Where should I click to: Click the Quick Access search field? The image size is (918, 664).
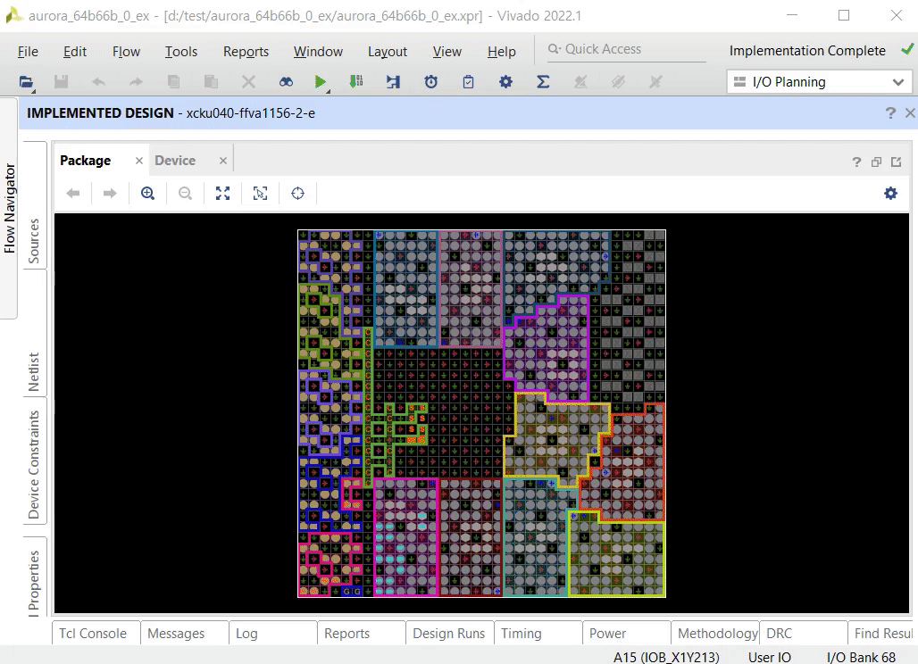tap(626, 50)
